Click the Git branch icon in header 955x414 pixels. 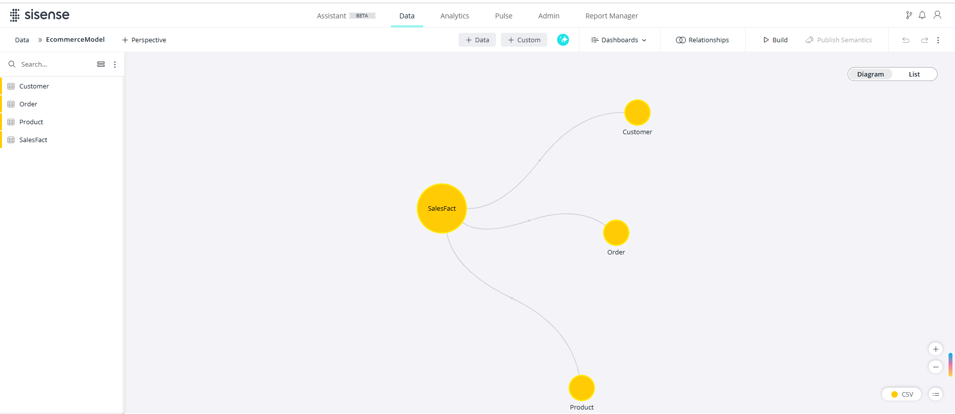tap(909, 15)
